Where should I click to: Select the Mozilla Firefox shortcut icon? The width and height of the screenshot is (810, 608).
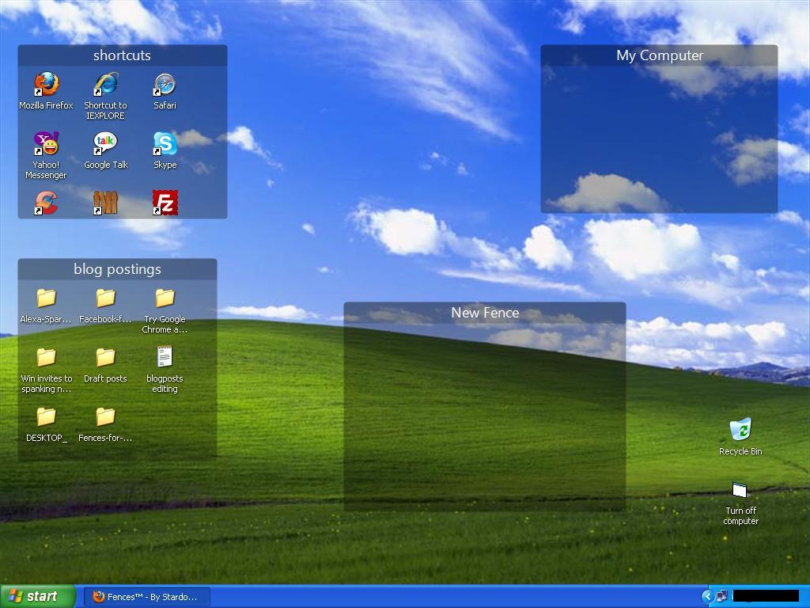pos(47,84)
